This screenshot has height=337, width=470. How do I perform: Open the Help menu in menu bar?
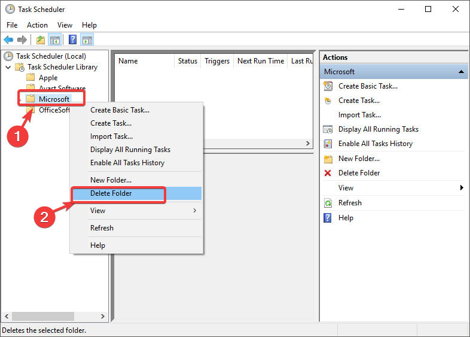point(89,25)
